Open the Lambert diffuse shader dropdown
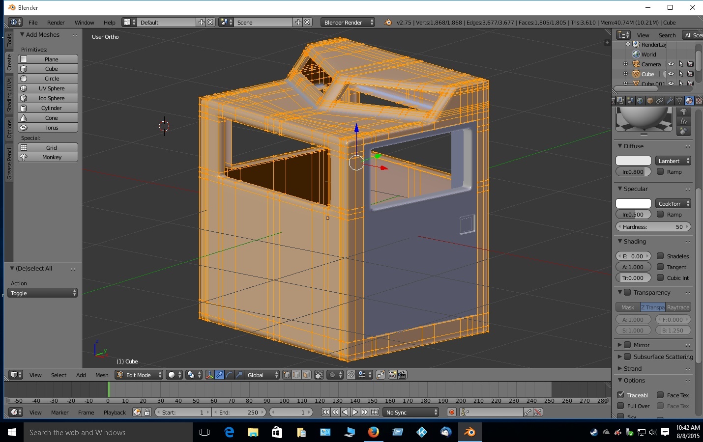 673,161
